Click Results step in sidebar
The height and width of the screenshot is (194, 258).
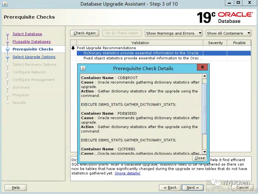19,102
